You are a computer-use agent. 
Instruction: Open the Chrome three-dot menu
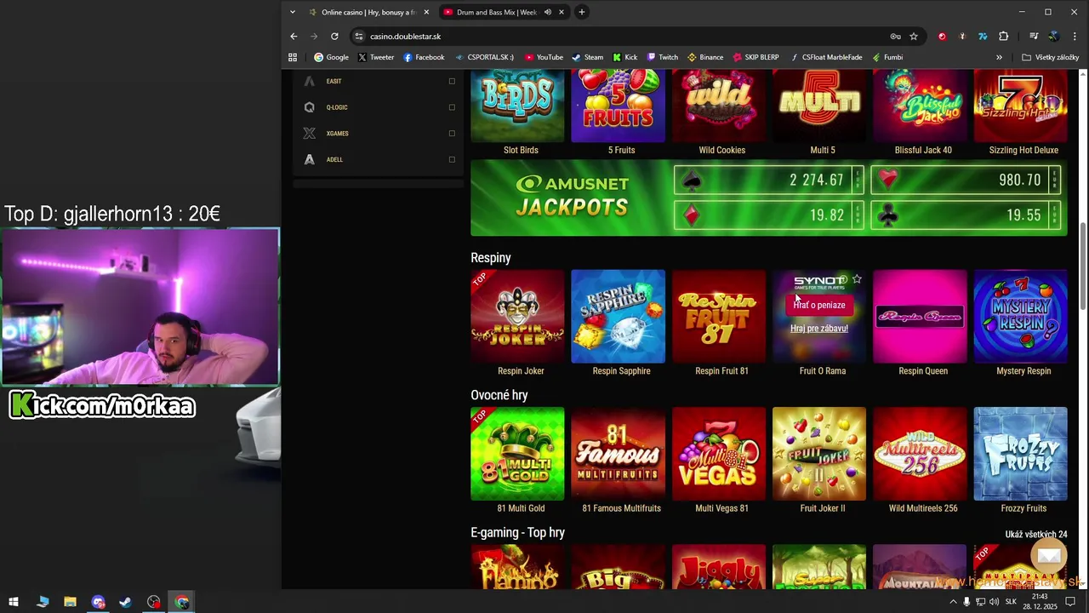tap(1075, 37)
